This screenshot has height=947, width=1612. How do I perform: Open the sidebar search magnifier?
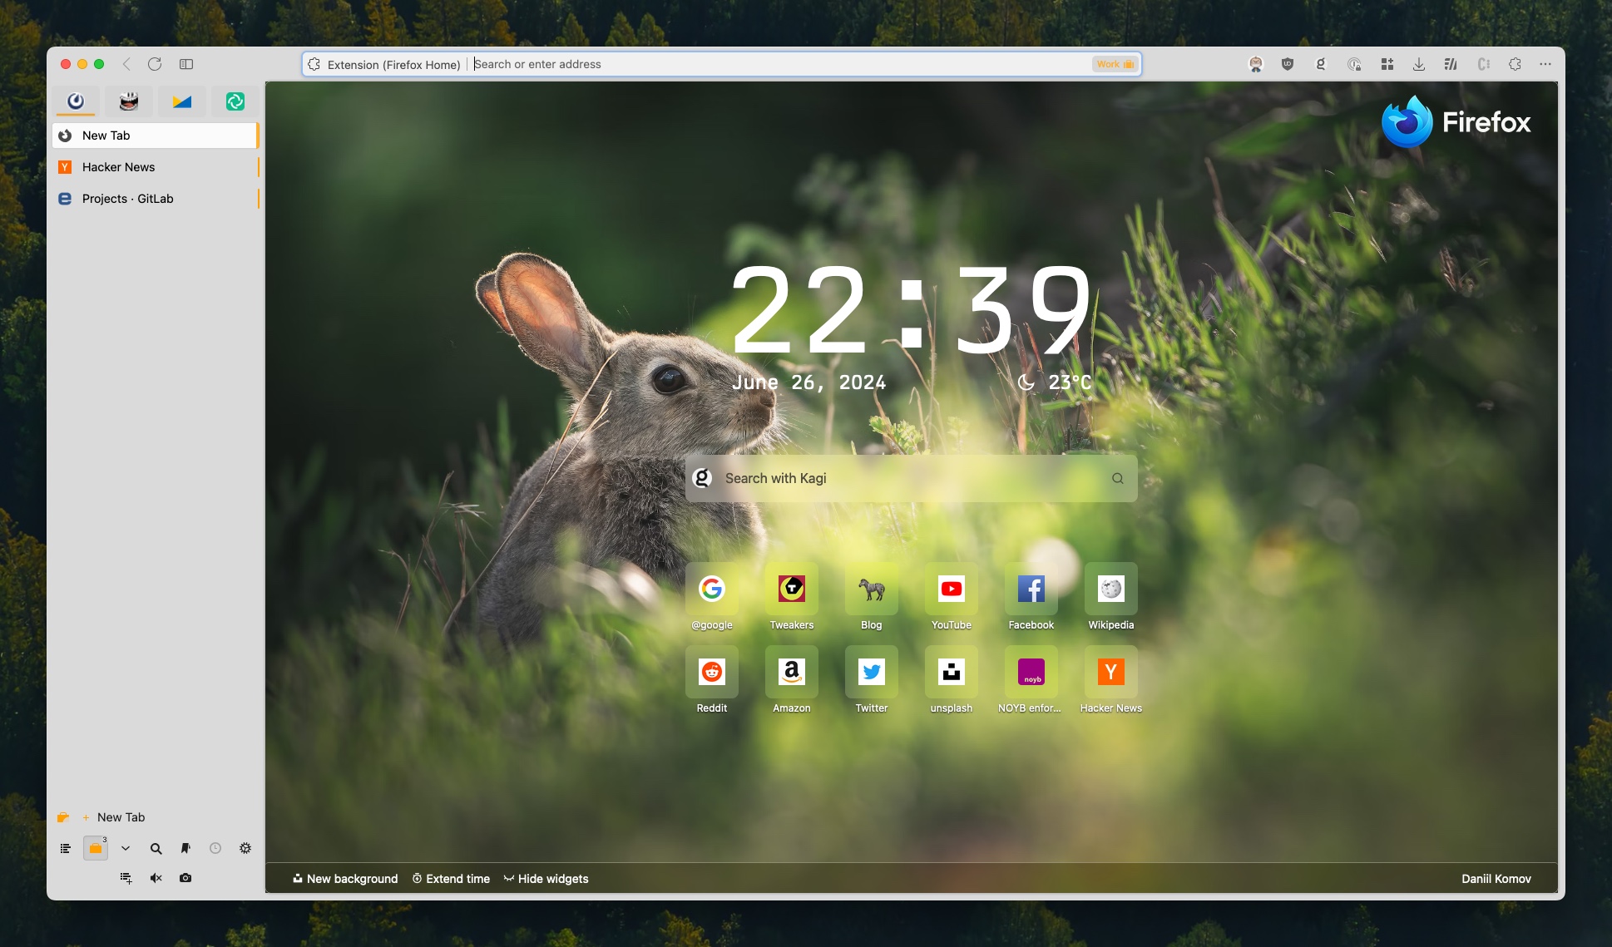click(x=156, y=848)
